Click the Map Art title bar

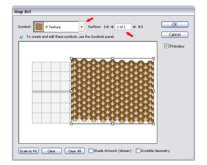tap(103, 11)
